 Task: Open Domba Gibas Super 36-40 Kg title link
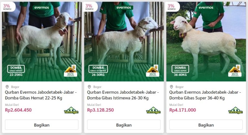point(205,95)
